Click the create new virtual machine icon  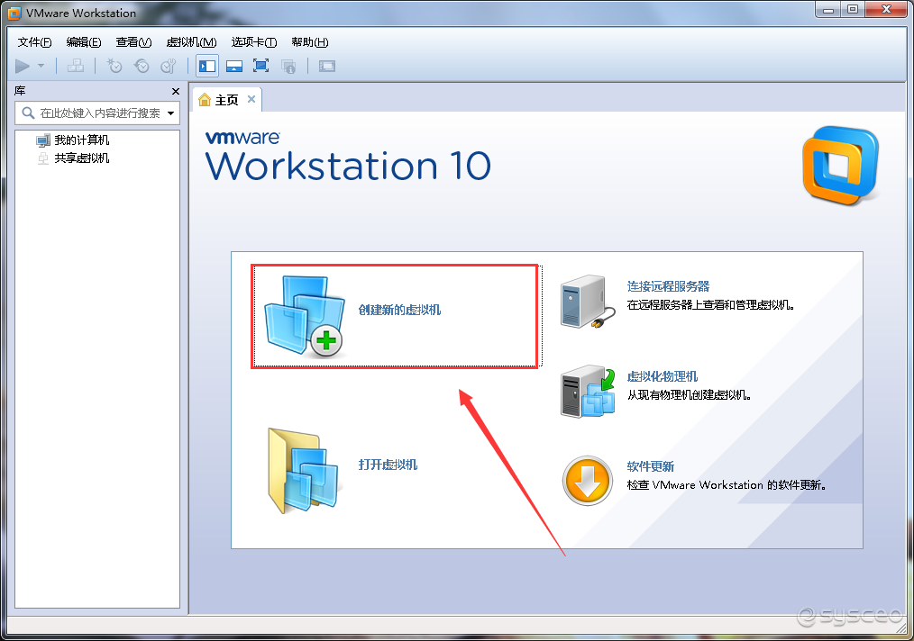(x=304, y=316)
